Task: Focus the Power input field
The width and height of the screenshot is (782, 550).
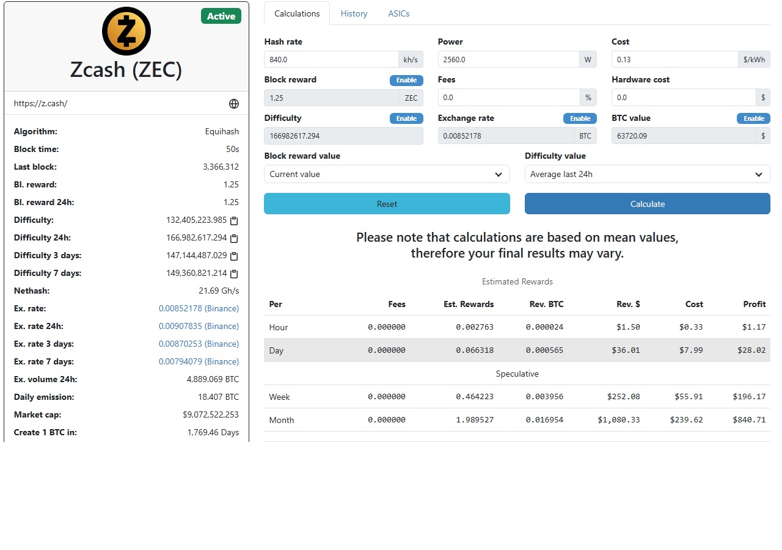Action: 508,59
